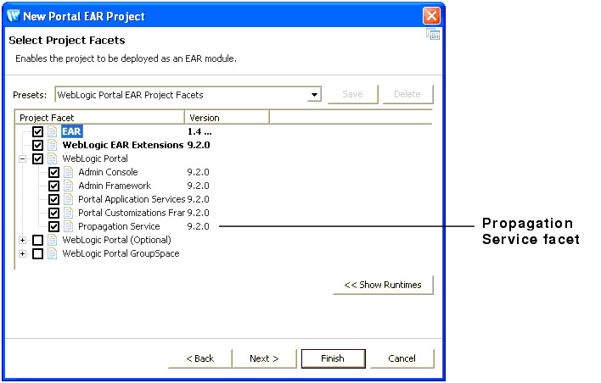This screenshot has width=601, height=383.
Task: Uncheck the EAR facet checkbox
Action: pos(37,131)
